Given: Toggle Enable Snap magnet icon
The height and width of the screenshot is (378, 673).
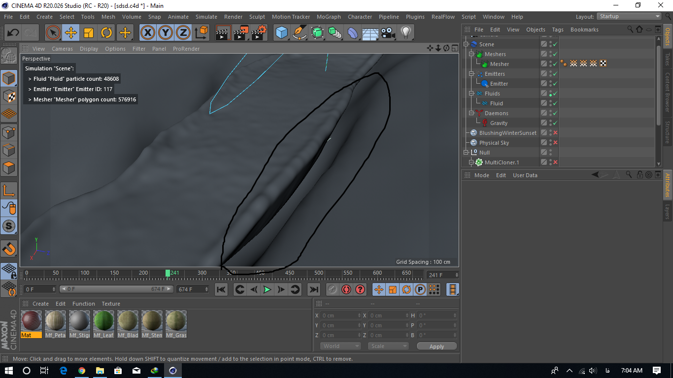Looking at the screenshot, I should [x=9, y=249].
